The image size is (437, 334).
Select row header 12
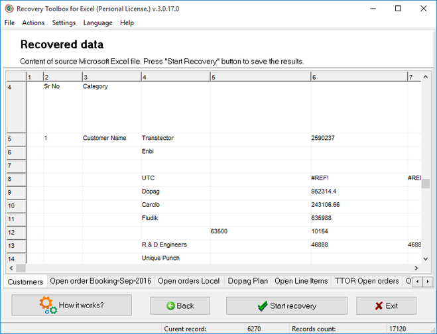(x=16, y=233)
